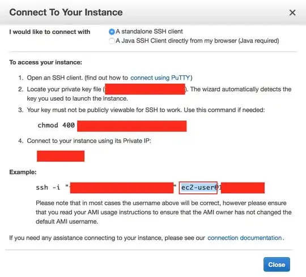Click step 4 'Connect to your instance using its Private IP'
Viewport: 306px width, 277px height.
[x=89, y=141]
